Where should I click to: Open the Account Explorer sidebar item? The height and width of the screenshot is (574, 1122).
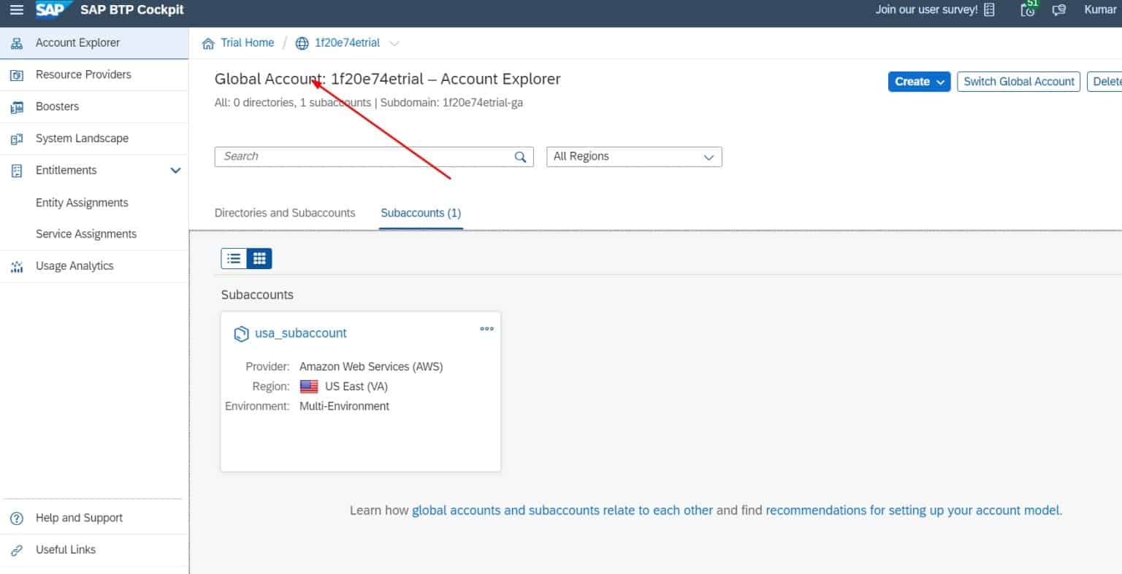(77, 42)
